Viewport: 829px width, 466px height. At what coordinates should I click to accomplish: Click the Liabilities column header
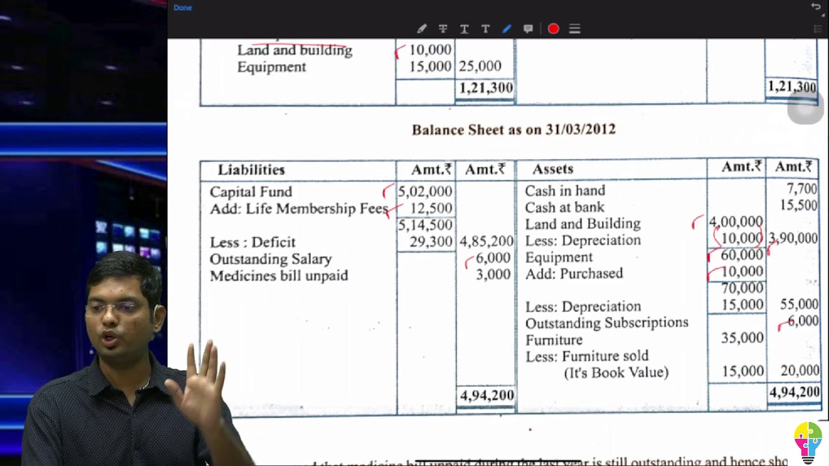[x=251, y=170]
